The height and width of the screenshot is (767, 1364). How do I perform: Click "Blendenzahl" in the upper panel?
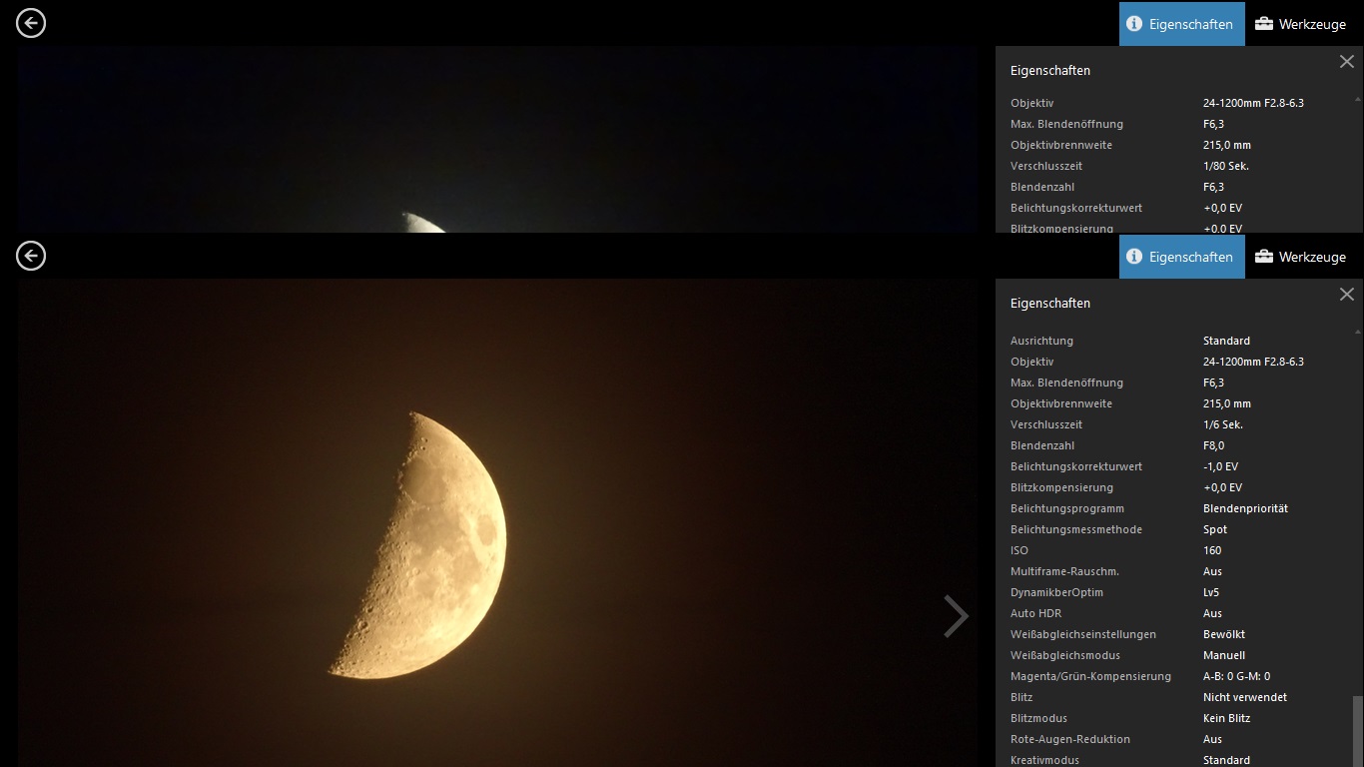(1042, 187)
